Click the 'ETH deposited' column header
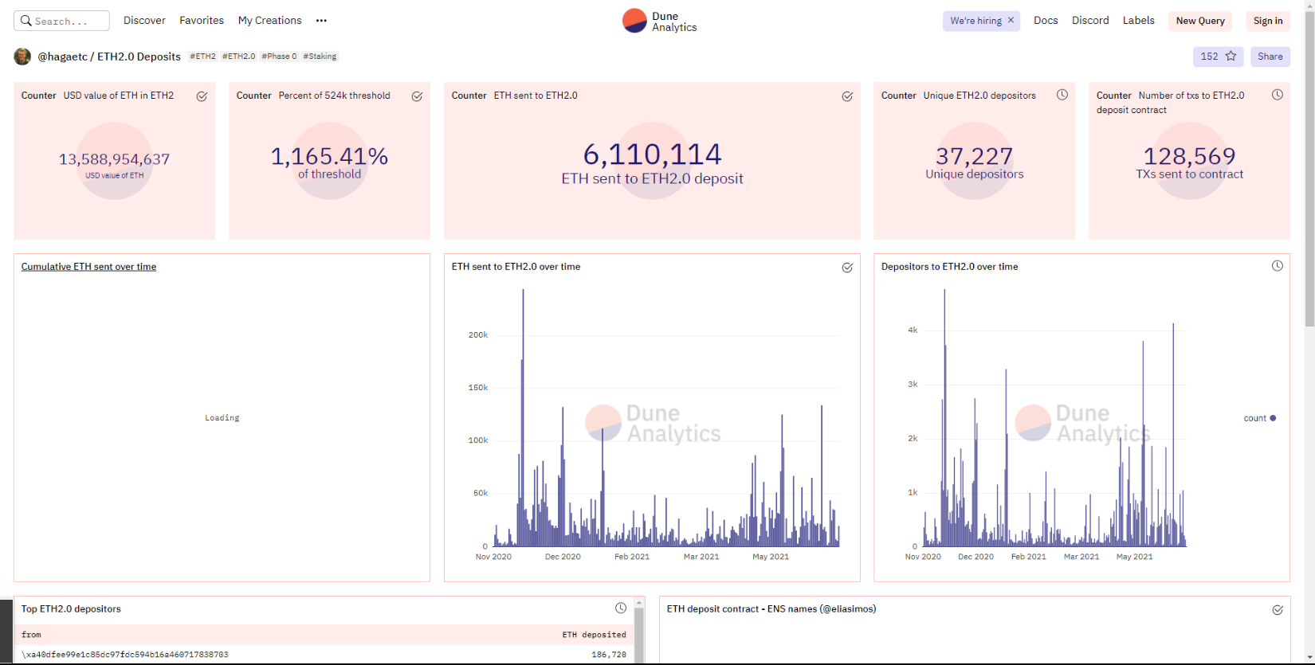Image resolution: width=1315 pixels, height=665 pixels. 594,635
